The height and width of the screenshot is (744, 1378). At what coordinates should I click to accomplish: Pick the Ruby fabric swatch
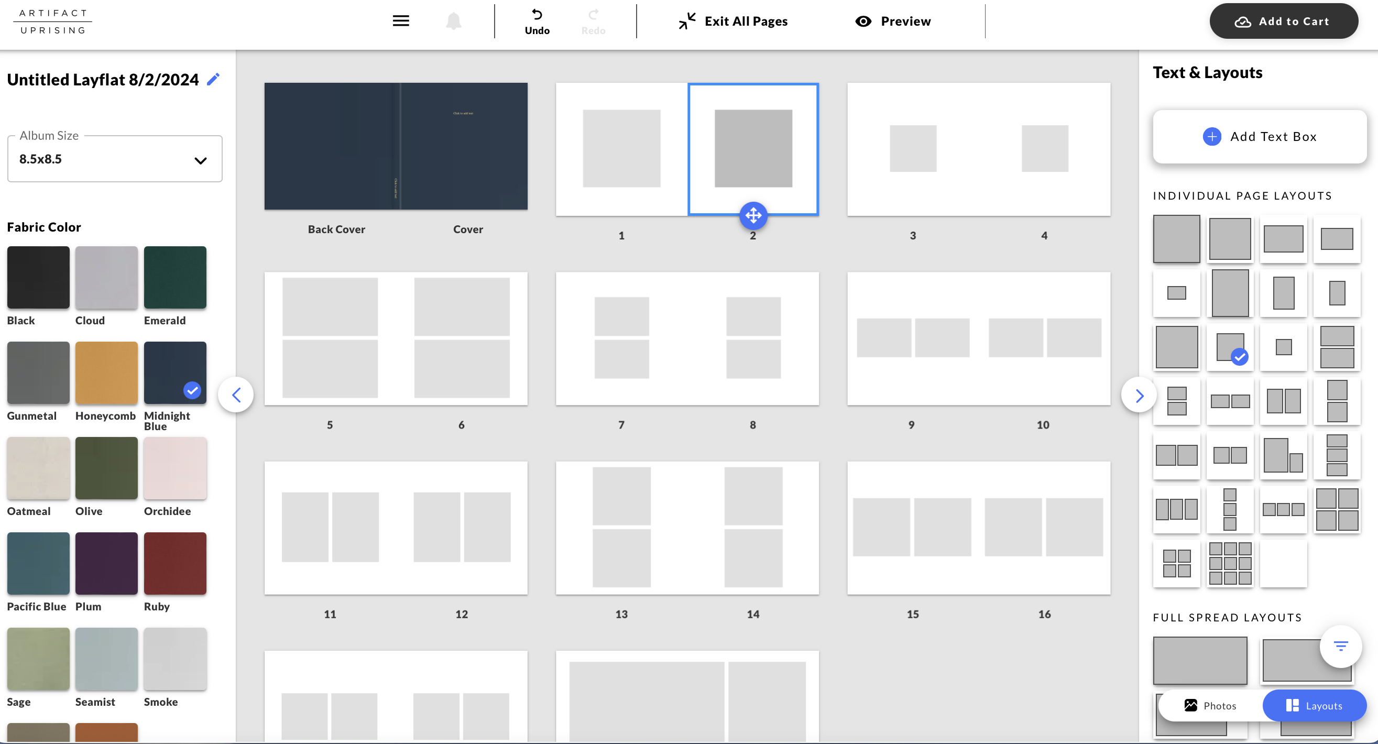click(x=175, y=563)
